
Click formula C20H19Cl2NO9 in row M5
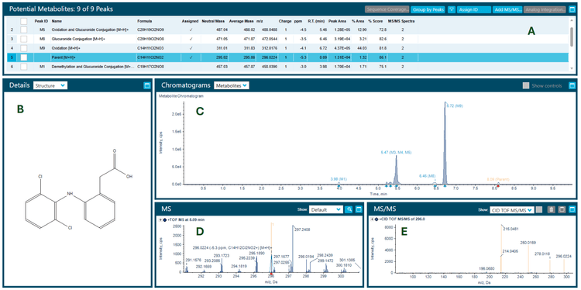(x=150, y=29)
